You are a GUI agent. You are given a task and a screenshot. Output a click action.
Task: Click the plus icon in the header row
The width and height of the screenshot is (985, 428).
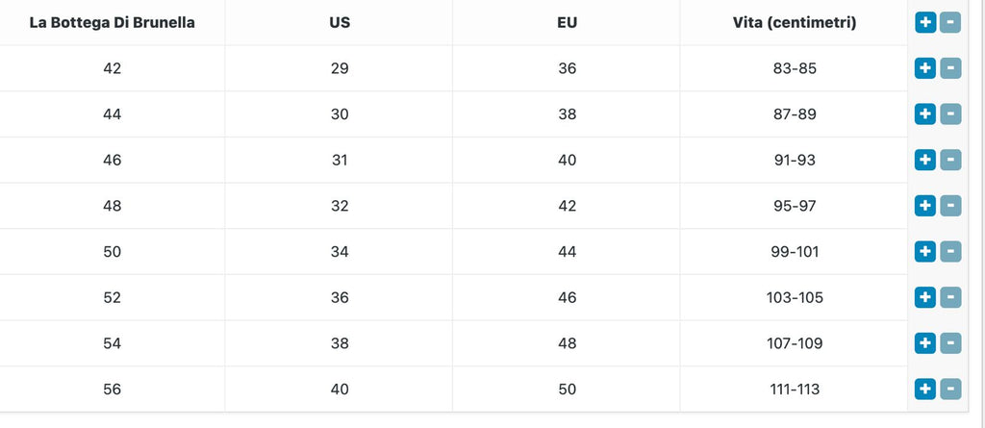coord(925,23)
